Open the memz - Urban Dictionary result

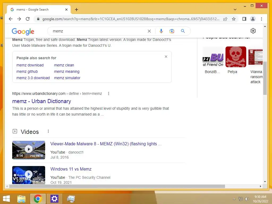click(x=42, y=101)
